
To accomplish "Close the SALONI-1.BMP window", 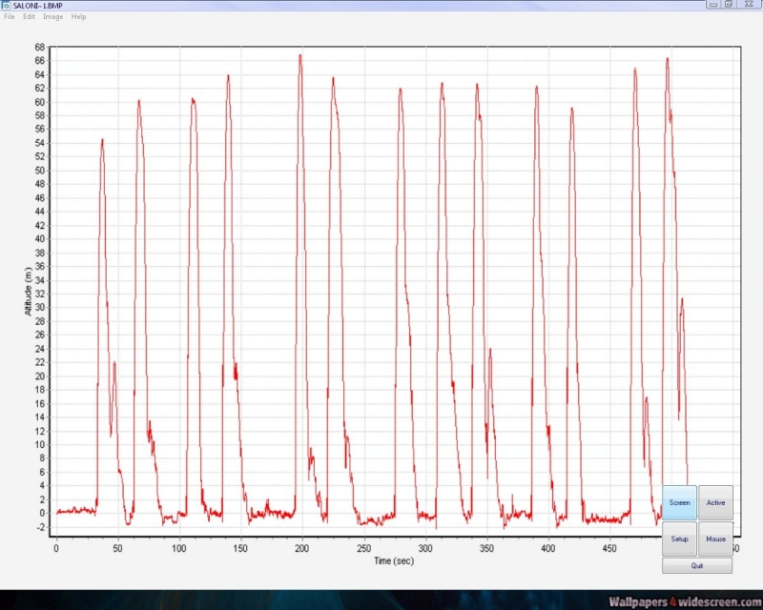I will (747, 4).
